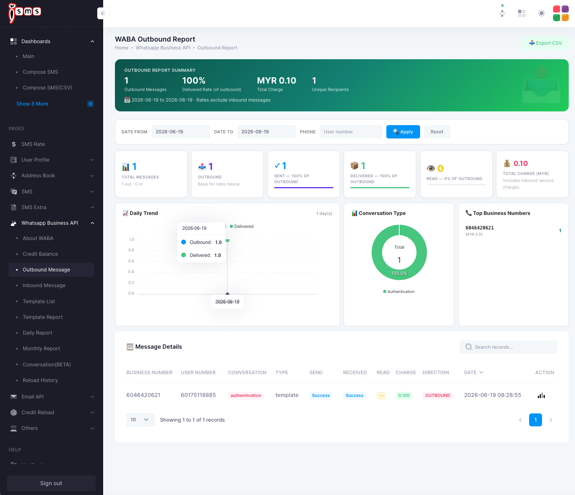Click the SMS Extra document icon
575x495 pixels.
point(14,207)
